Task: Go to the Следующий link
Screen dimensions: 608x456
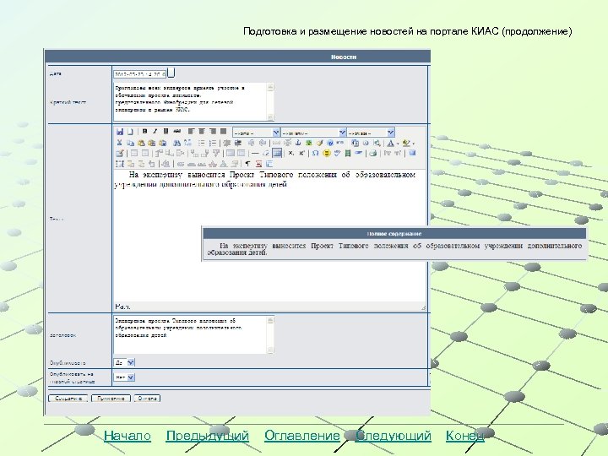Action: [x=394, y=436]
